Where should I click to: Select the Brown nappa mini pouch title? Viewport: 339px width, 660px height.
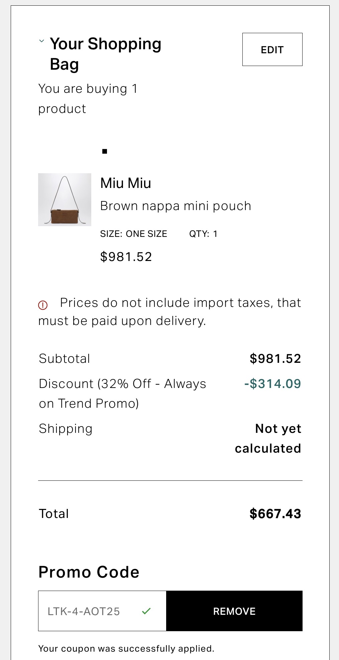pos(176,206)
